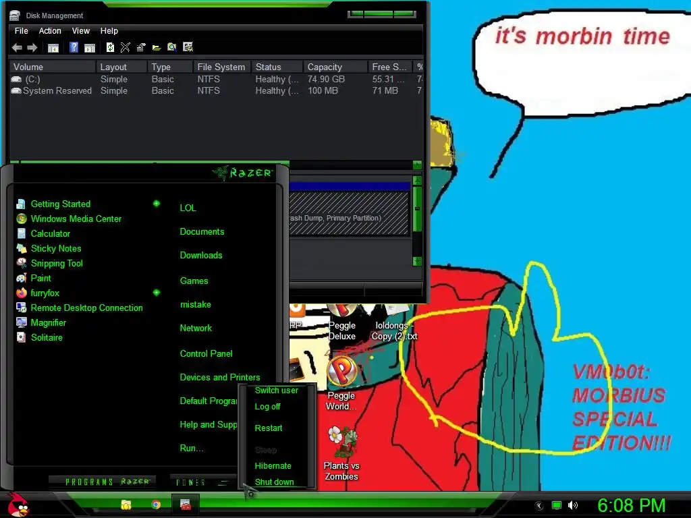The height and width of the screenshot is (518, 691).
Task: Sort by the Volume column header
Action: tap(53, 67)
